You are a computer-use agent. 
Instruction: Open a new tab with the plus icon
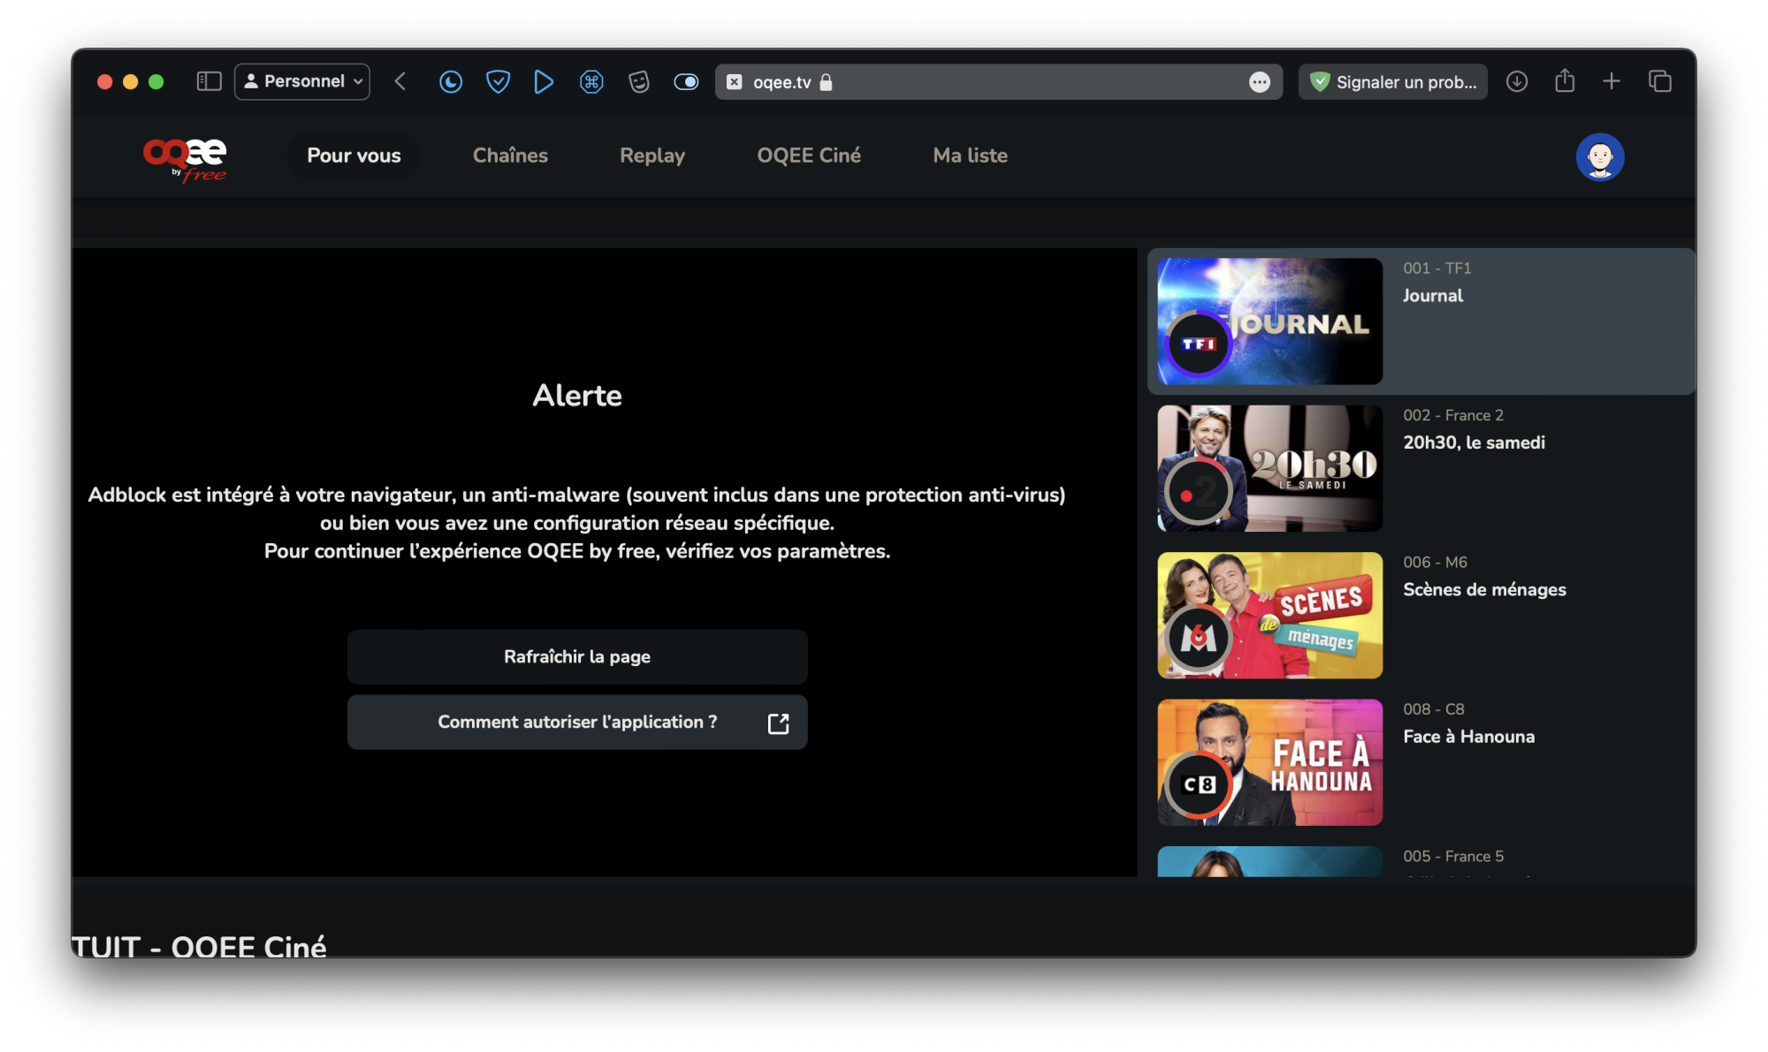click(x=1612, y=81)
